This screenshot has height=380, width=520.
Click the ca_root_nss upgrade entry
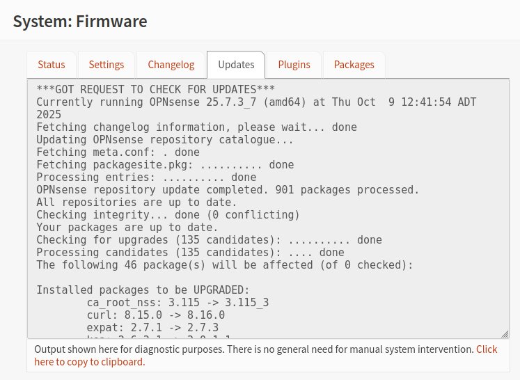click(x=178, y=303)
